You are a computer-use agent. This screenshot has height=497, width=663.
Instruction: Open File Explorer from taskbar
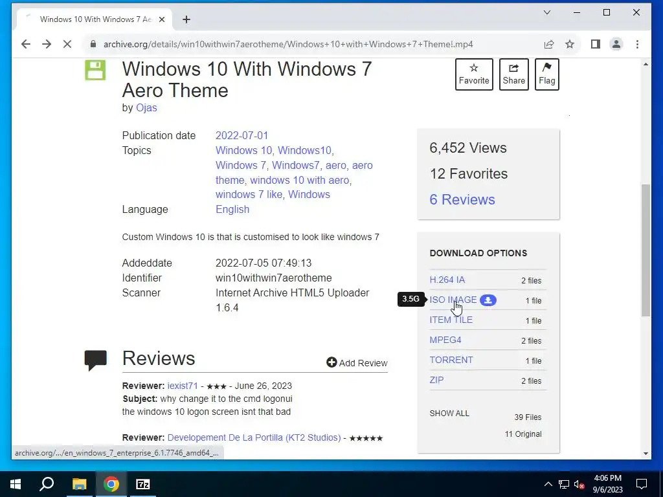click(x=79, y=484)
